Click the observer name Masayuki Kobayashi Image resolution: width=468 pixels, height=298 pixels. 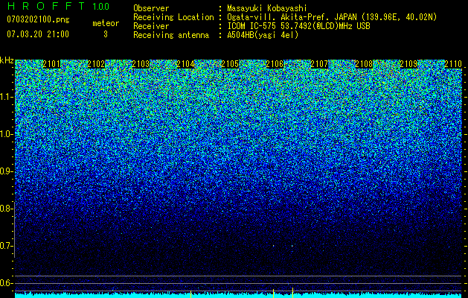[267, 8]
